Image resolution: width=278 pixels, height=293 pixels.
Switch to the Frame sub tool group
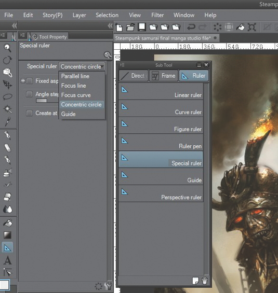coord(164,76)
